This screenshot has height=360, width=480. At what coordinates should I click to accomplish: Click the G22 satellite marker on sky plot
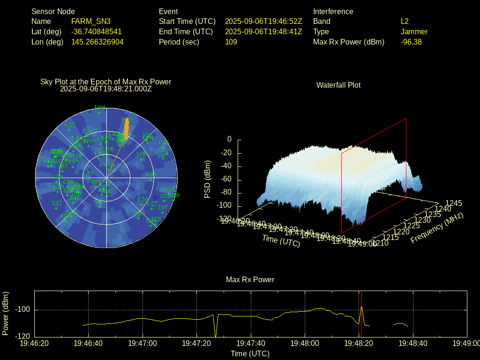click(x=69, y=130)
